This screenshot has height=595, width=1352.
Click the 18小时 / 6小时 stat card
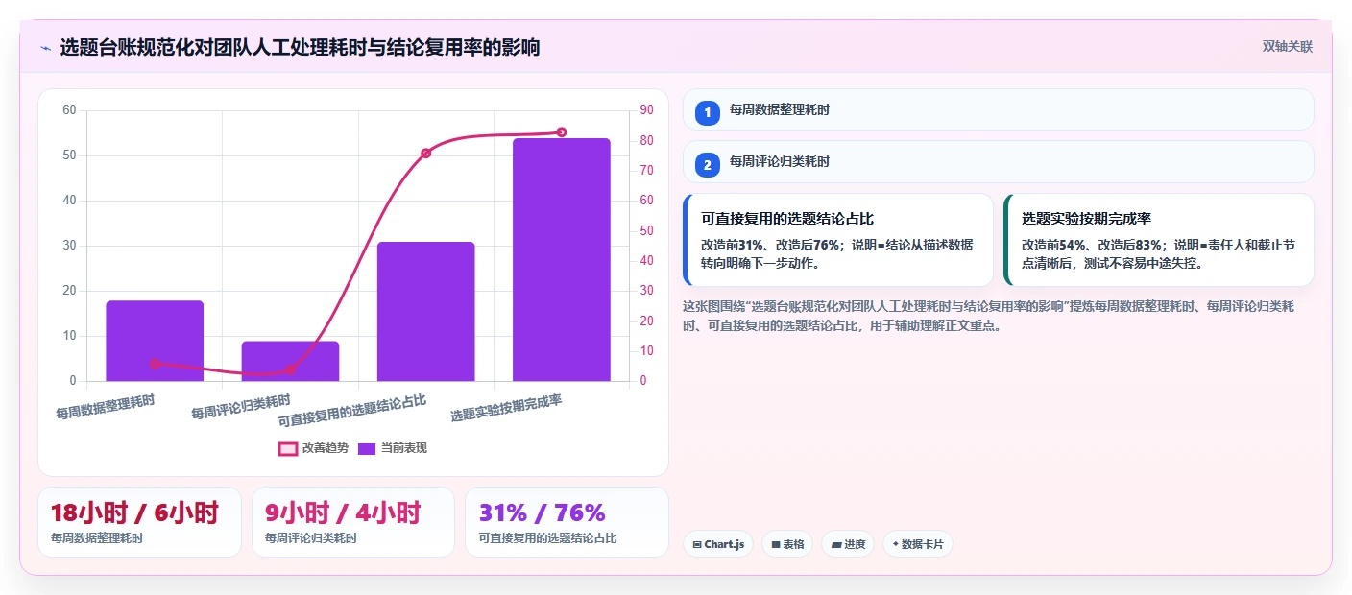(139, 522)
